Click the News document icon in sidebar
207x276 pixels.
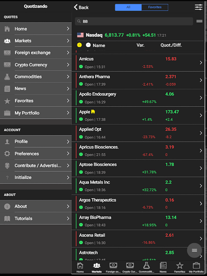point(7,88)
